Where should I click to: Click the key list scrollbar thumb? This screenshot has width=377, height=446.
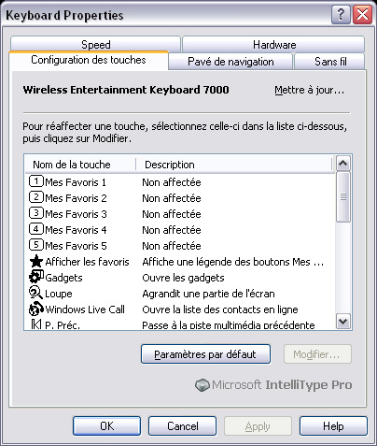coord(343,196)
